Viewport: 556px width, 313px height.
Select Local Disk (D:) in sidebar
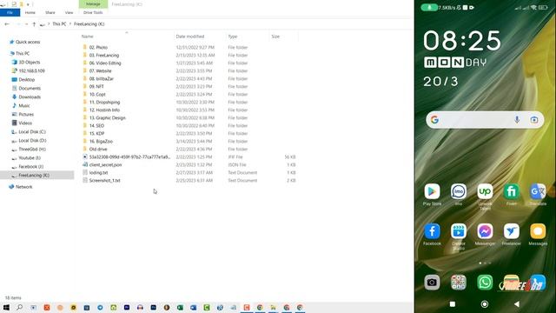click(x=32, y=140)
